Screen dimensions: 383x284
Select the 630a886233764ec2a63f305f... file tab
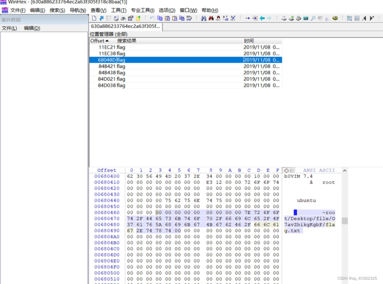[x=126, y=26]
